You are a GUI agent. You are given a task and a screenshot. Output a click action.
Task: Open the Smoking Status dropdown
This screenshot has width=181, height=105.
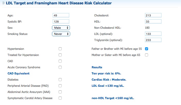click(61, 34)
